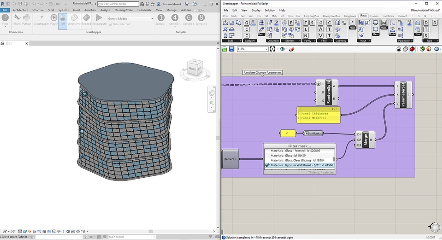Viewport: 442px width, 240px height.
Task: Click the RandomSplit component on canvas
Action: click(x=327, y=92)
